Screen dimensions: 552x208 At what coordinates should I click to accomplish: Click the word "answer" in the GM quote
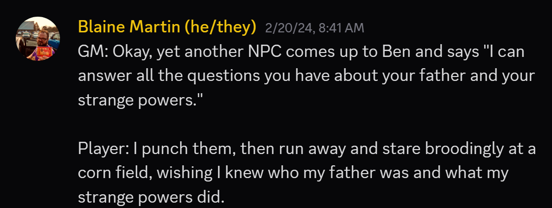tap(102, 77)
